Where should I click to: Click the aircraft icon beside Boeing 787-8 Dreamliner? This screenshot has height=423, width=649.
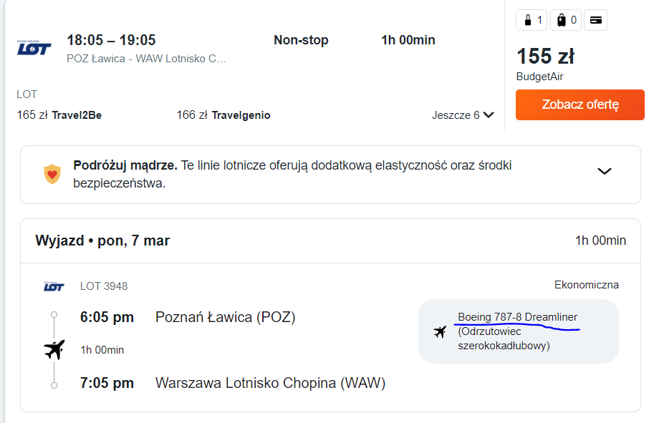click(440, 331)
